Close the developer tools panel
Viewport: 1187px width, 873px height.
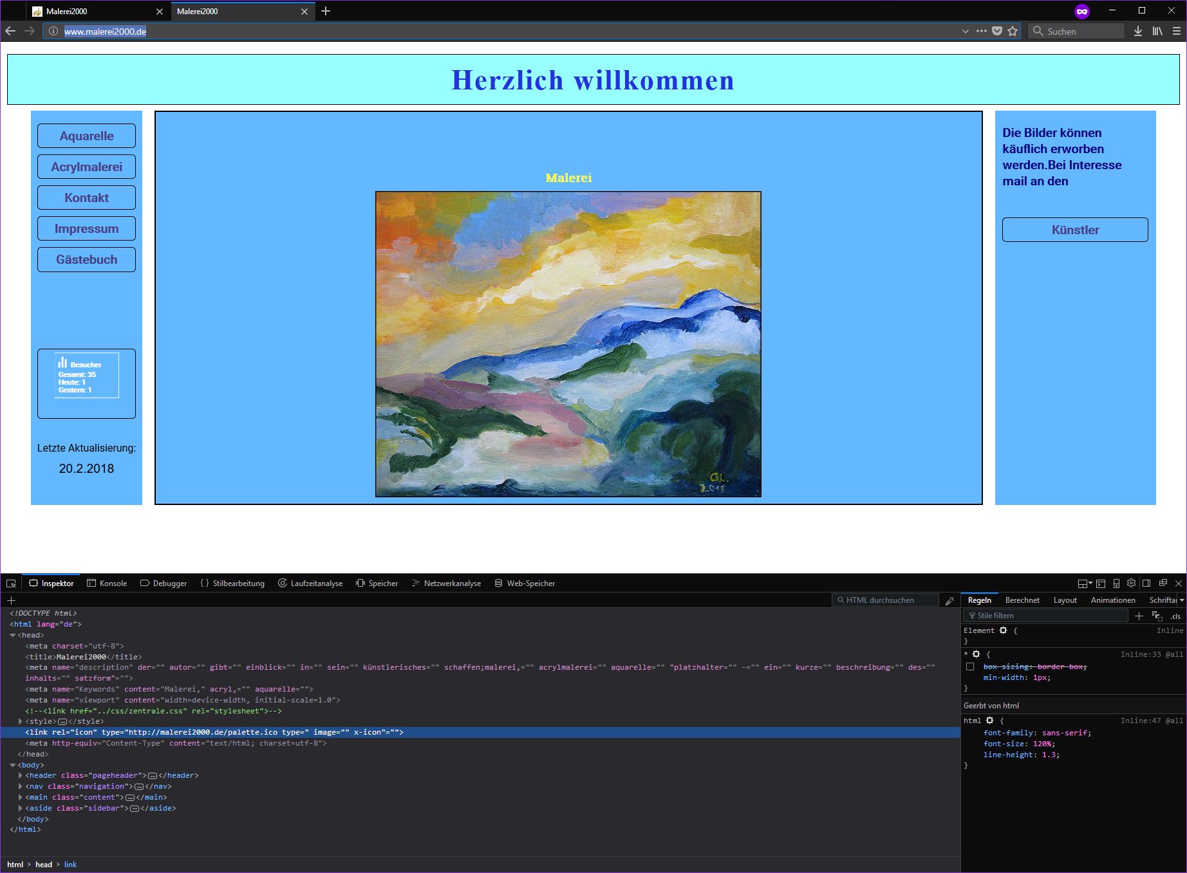pos(1179,584)
